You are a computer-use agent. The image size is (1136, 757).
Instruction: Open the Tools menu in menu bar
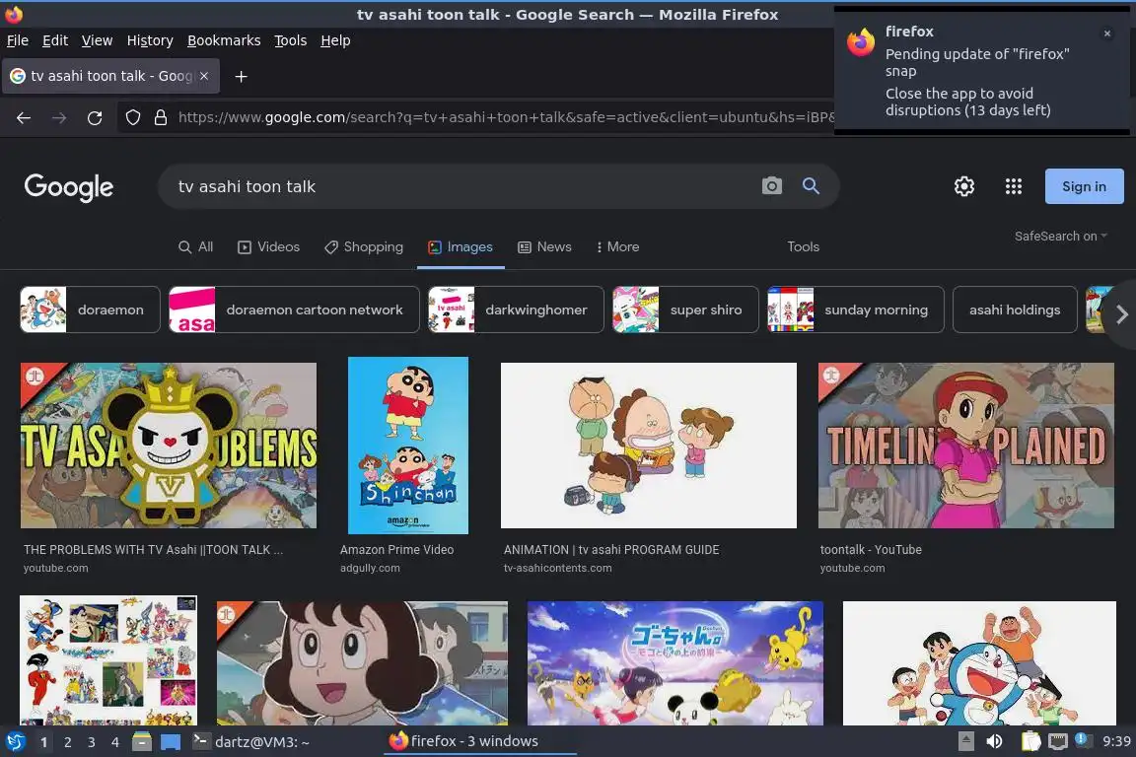click(x=291, y=40)
